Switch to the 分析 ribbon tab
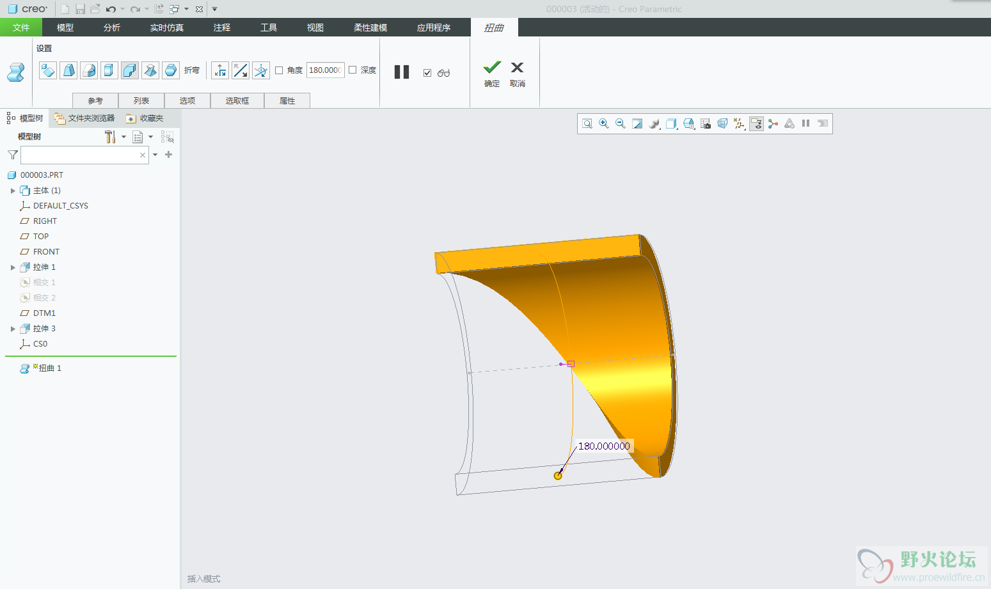Image resolution: width=991 pixels, height=589 pixels. [x=112, y=27]
